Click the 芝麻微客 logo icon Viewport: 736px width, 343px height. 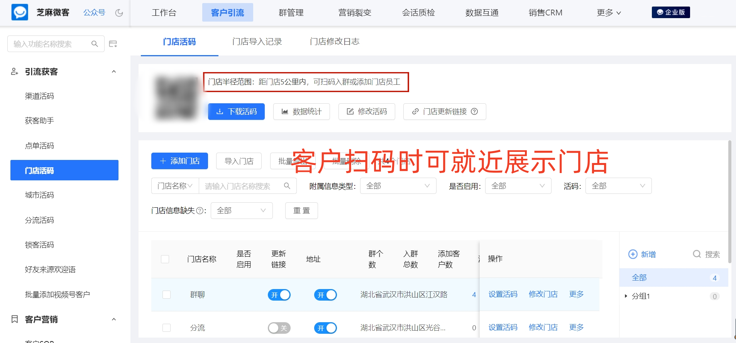point(20,12)
